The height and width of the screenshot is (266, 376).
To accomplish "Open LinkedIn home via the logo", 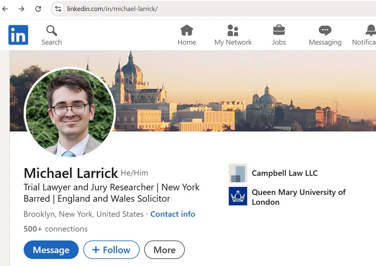I will [18, 35].
